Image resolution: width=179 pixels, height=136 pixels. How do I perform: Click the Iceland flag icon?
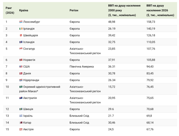(21, 42)
